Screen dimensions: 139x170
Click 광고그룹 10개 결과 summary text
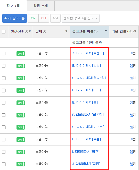[87, 42]
